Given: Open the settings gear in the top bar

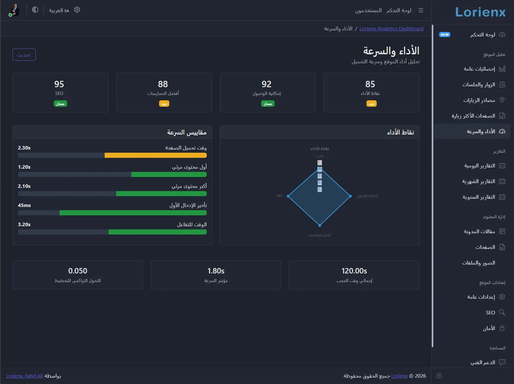Looking at the screenshot, I should coord(77,10).
